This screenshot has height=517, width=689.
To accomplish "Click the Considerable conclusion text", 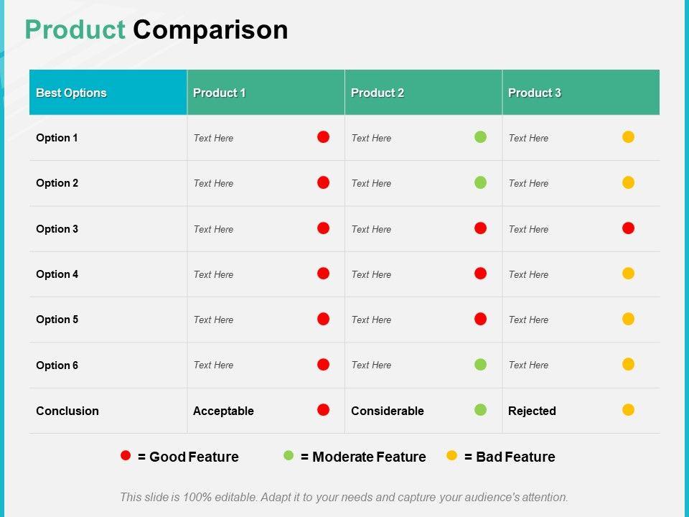I will click(388, 411).
